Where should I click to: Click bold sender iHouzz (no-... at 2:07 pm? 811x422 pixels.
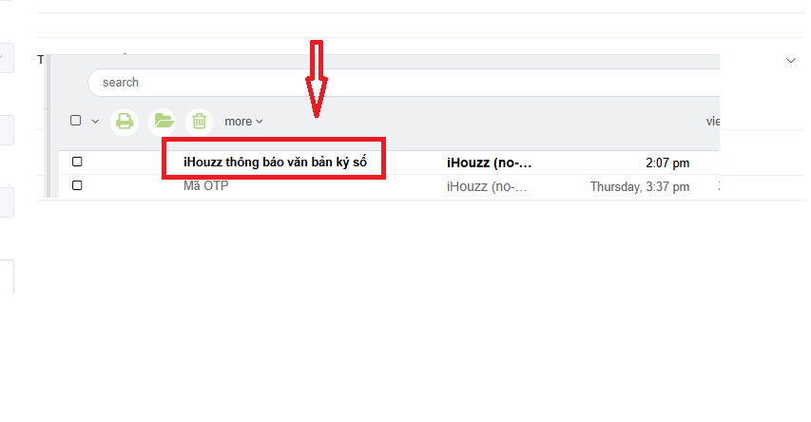[489, 163]
